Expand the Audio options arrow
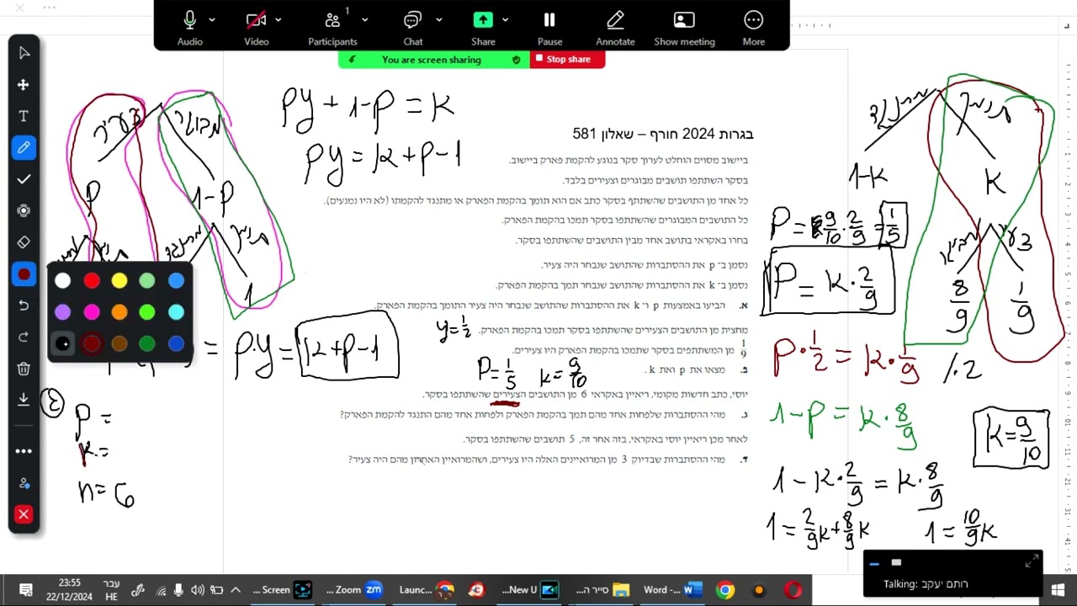The image size is (1077, 606). pyautogui.click(x=212, y=20)
